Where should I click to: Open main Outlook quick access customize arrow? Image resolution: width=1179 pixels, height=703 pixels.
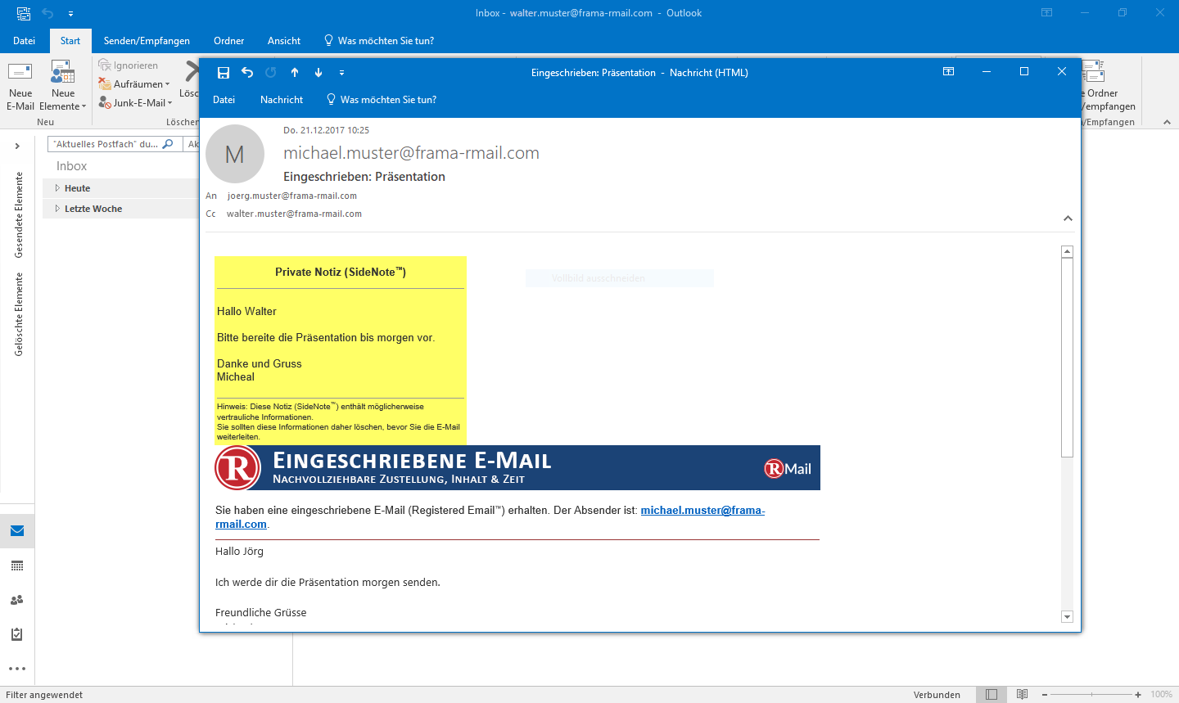pos(70,13)
